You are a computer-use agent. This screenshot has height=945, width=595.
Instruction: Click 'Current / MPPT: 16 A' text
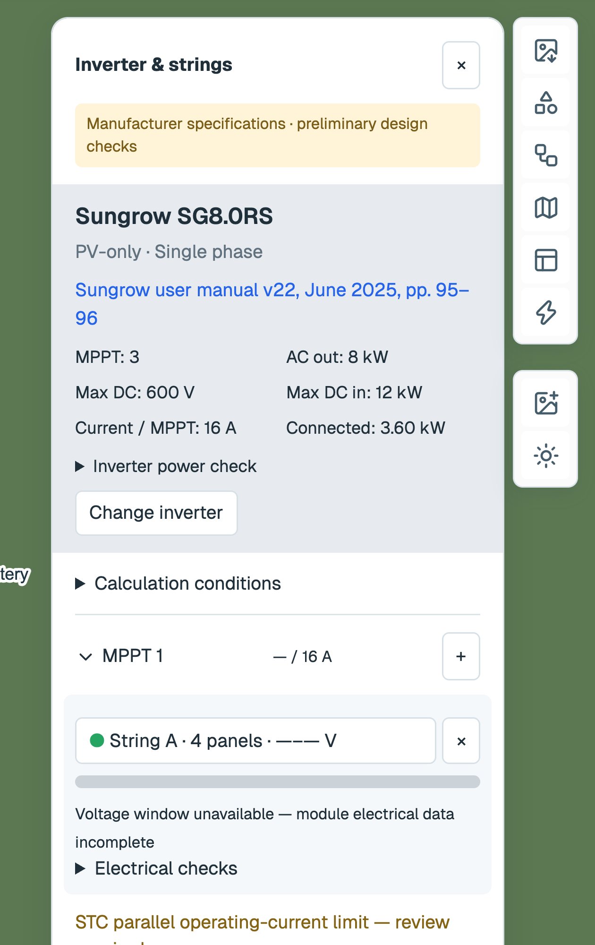[156, 428]
